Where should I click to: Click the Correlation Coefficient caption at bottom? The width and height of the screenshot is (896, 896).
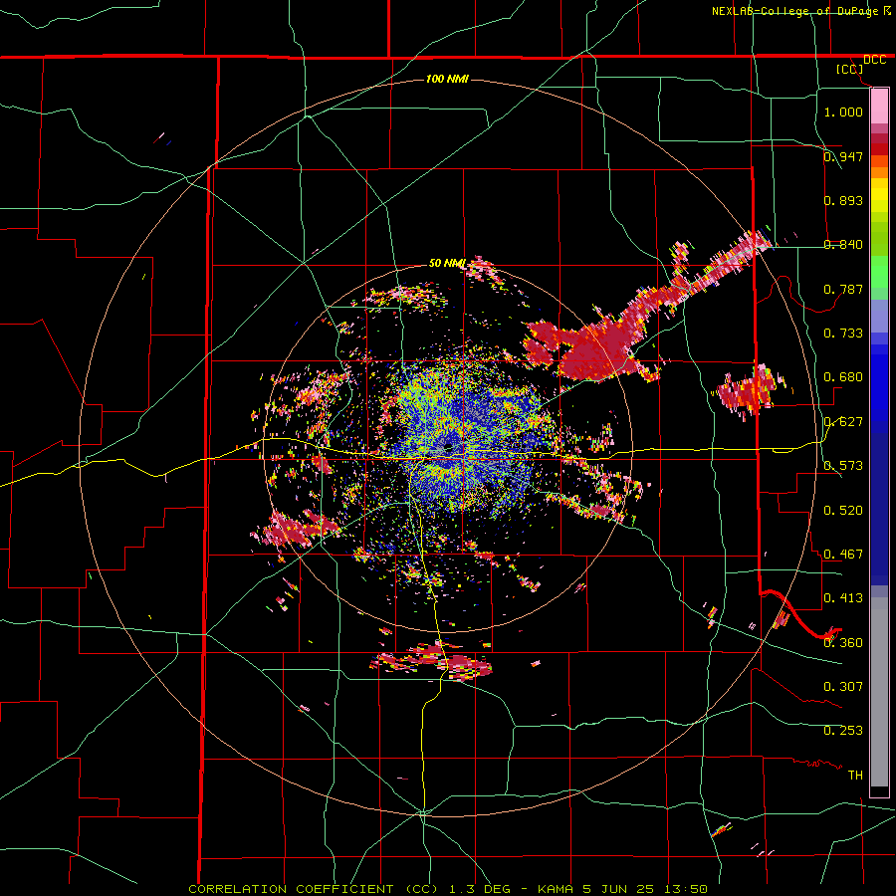coord(448,889)
